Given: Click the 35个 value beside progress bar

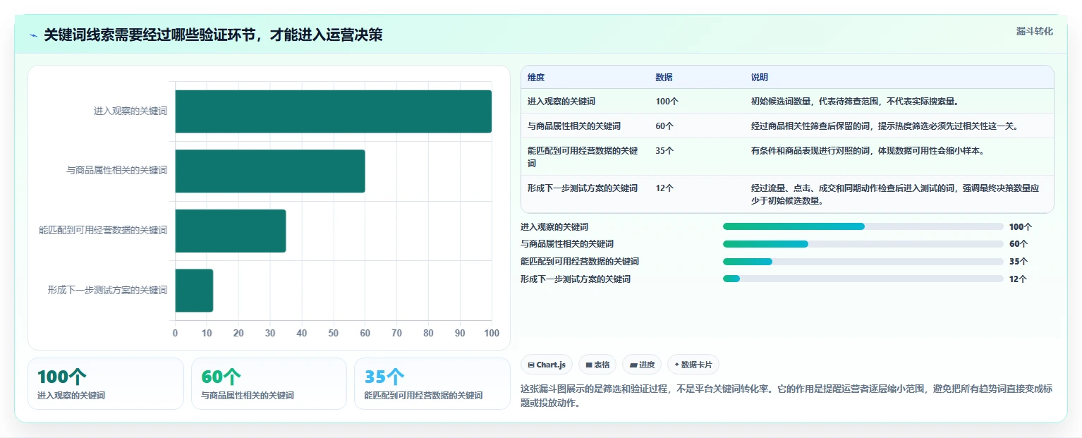Looking at the screenshot, I should [x=1019, y=262].
